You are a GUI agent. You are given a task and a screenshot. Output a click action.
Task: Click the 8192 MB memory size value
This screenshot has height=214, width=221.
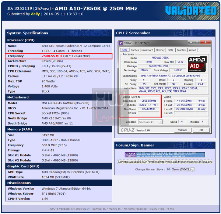pos(48,135)
